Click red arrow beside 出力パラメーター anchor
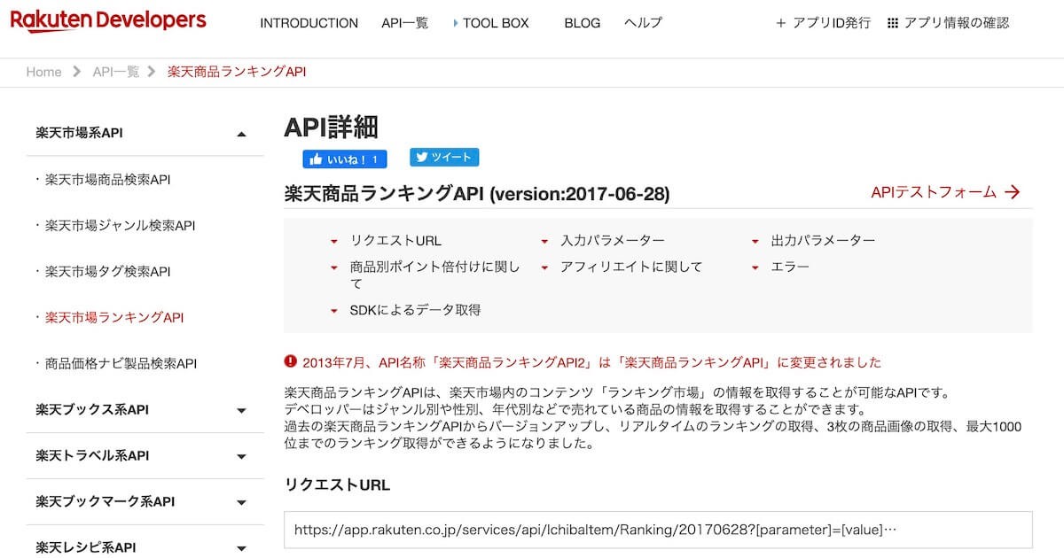Screen dimensions: 1064x558 (x=755, y=241)
